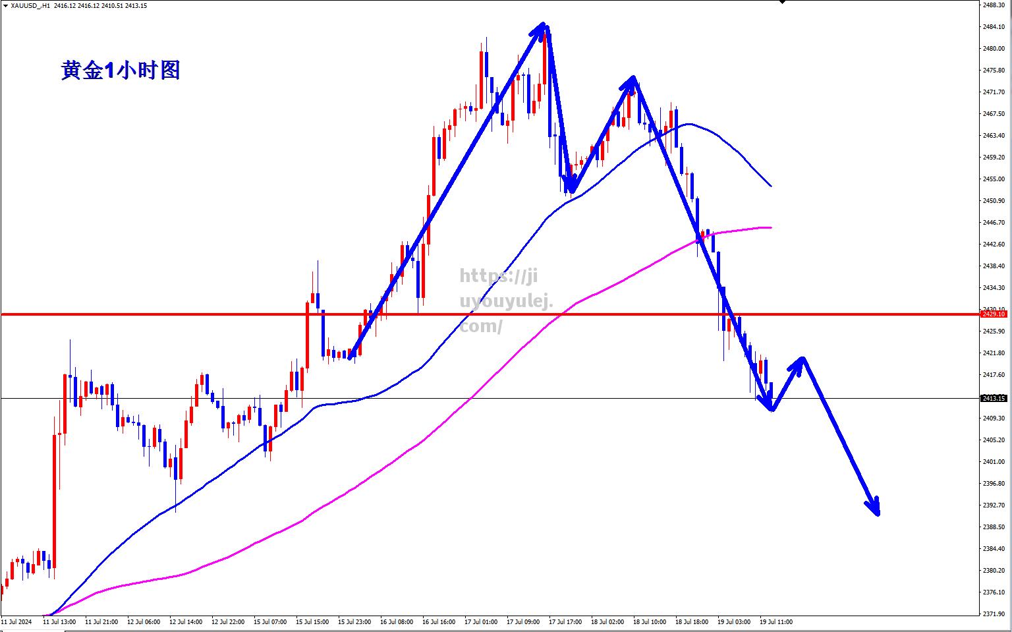Click the XAUUSD H1 symbol header text
Image resolution: width=1012 pixels, height=632 pixels.
coord(78,6)
